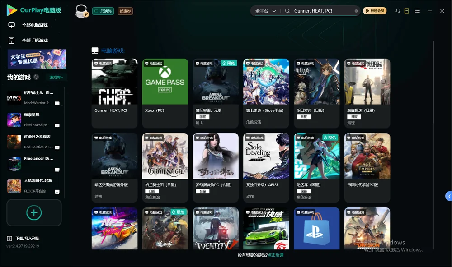Open the 巅峰极速 Racing Master card
This screenshot has height=267, width=452.
(367, 93)
